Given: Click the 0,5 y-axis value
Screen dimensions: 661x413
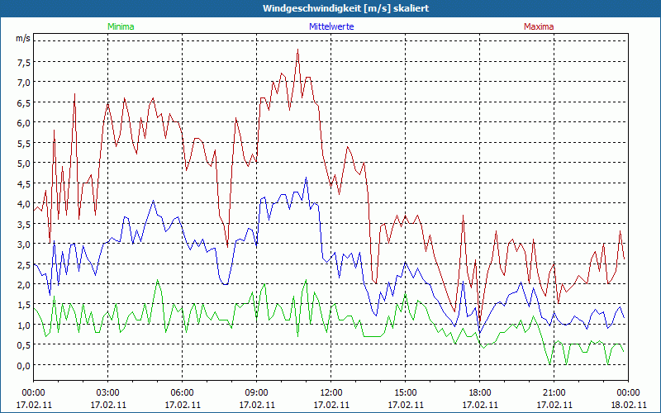Looking at the screenshot, I should (24, 346).
